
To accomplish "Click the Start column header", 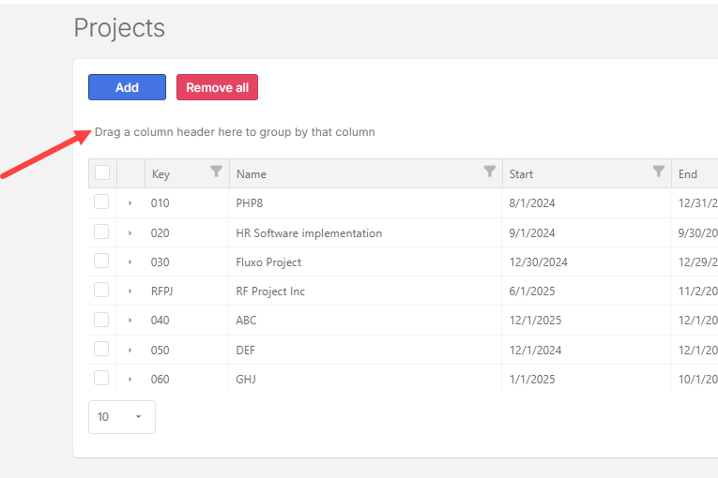I will [x=521, y=174].
